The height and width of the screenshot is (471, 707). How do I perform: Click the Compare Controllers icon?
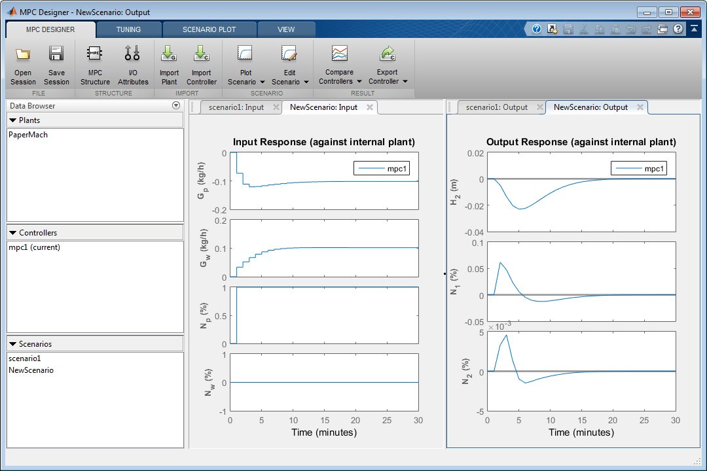tap(339, 53)
